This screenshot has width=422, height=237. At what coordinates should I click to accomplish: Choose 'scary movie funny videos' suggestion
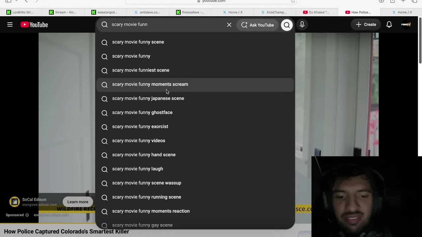click(x=195, y=141)
